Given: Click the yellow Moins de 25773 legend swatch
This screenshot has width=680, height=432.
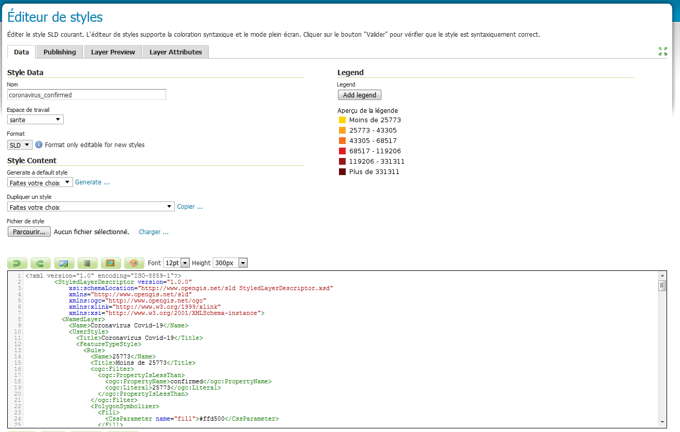Looking at the screenshot, I should pyautogui.click(x=342, y=120).
